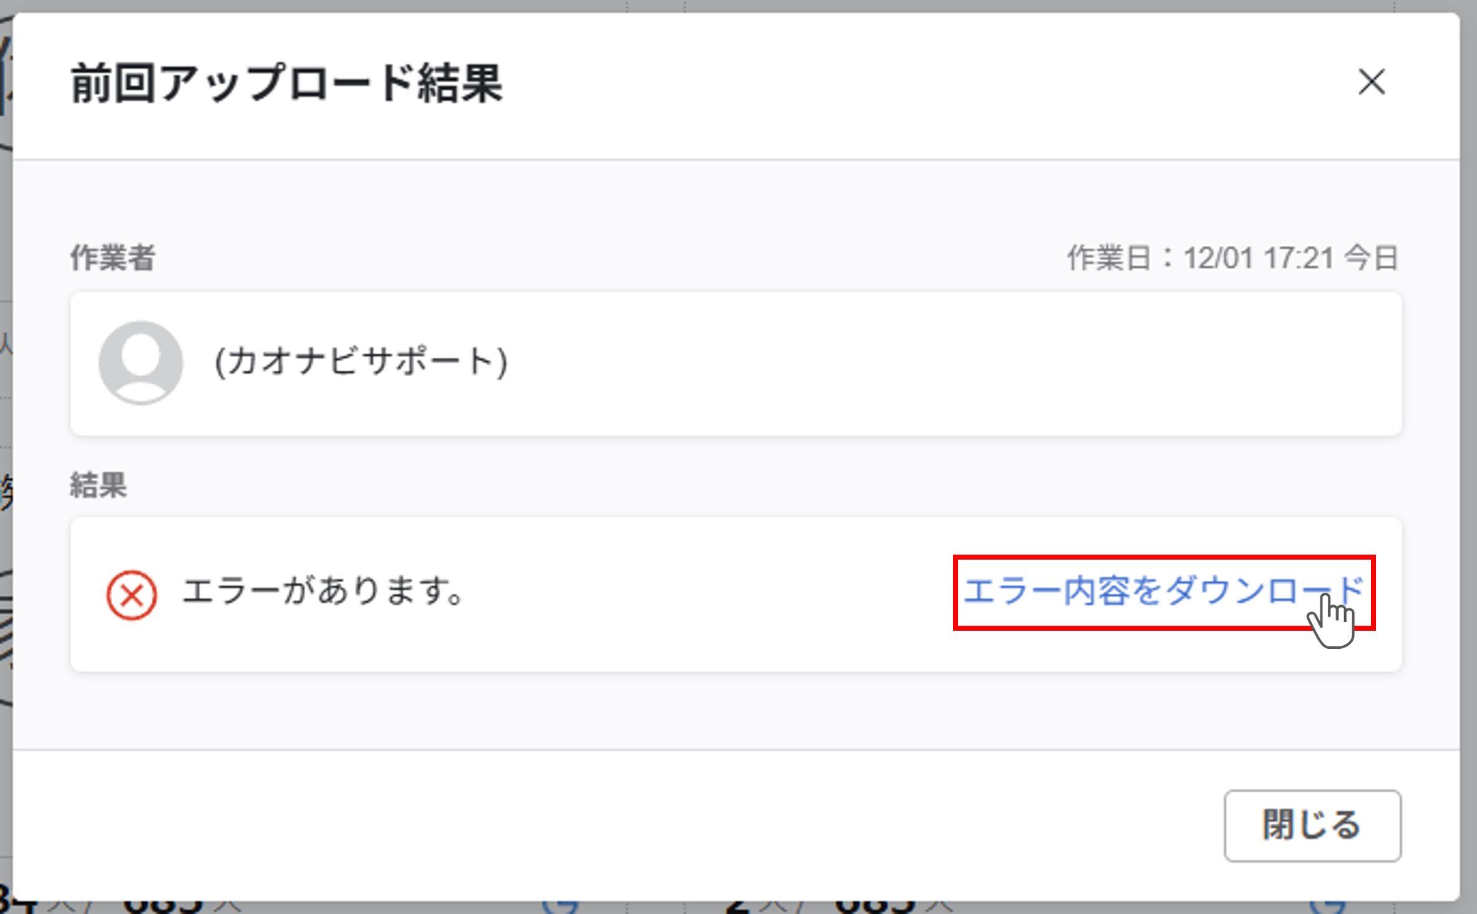Click the empty footer area left of 閉じる

coord(624,825)
